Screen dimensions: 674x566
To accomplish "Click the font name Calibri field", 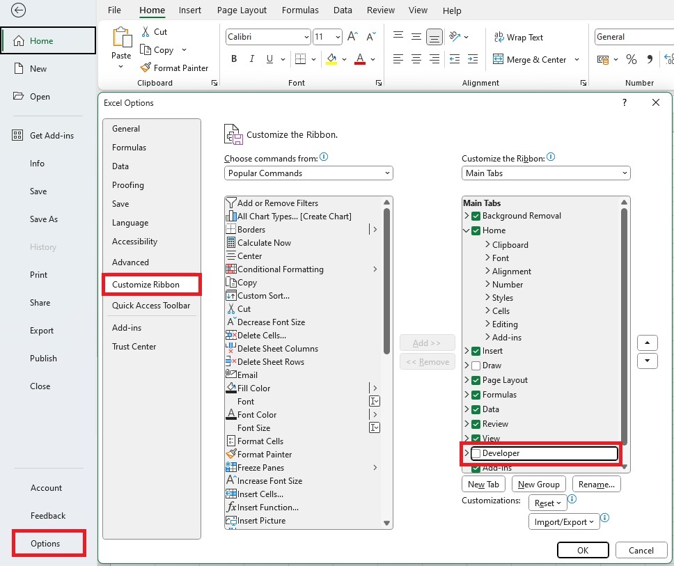I will click(263, 37).
